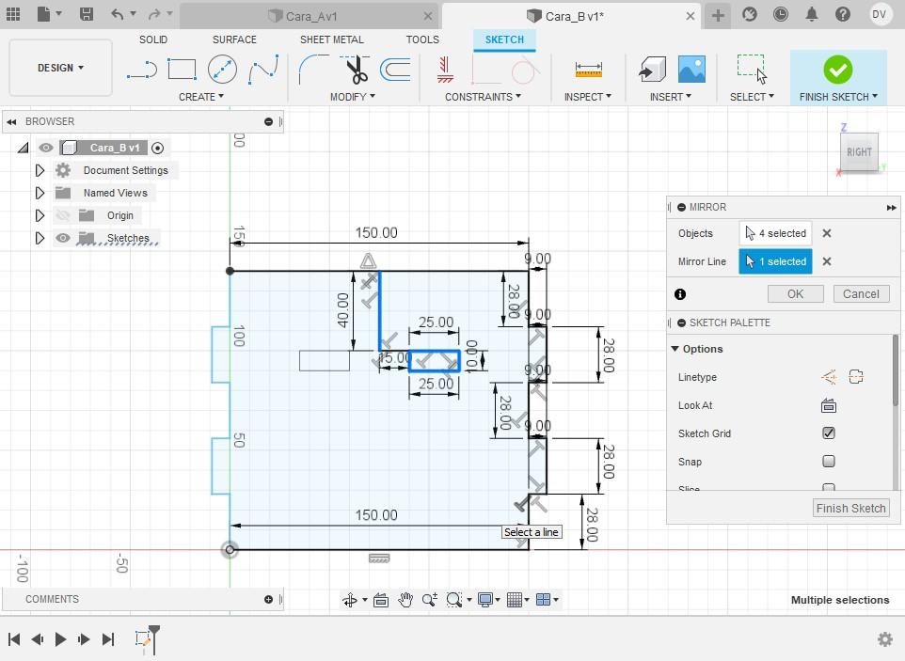Open the Help question mark

(843, 14)
